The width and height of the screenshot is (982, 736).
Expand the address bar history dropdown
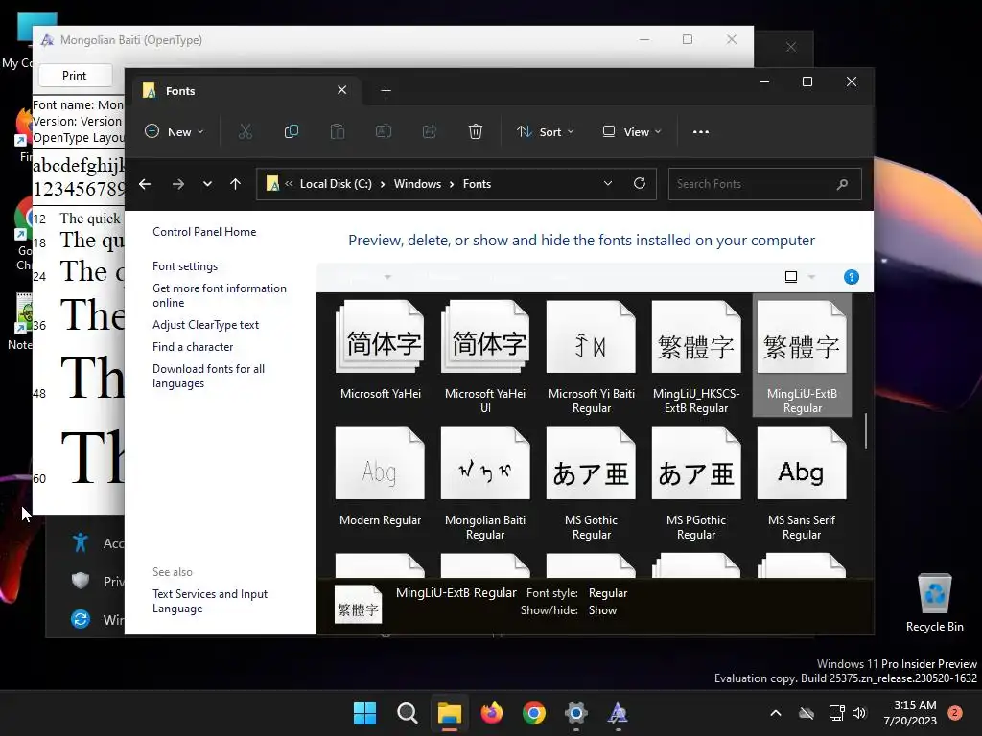(x=607, y=183)
